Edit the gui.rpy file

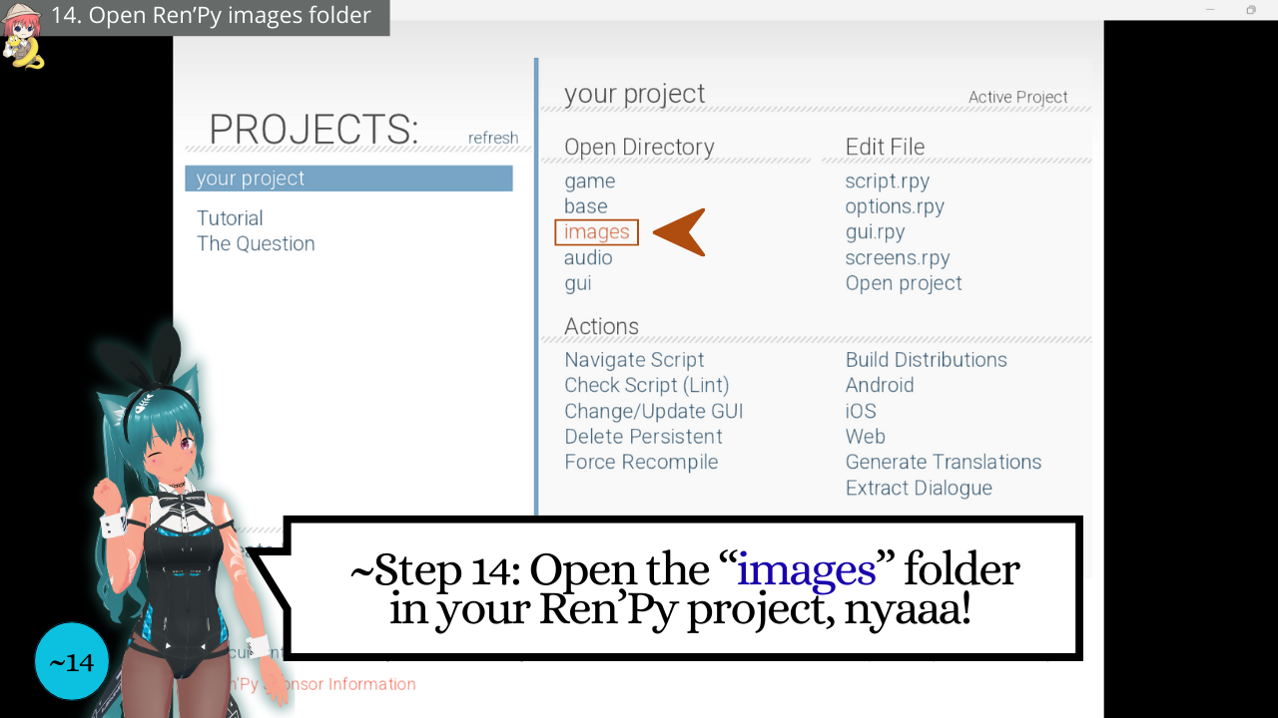876,232
